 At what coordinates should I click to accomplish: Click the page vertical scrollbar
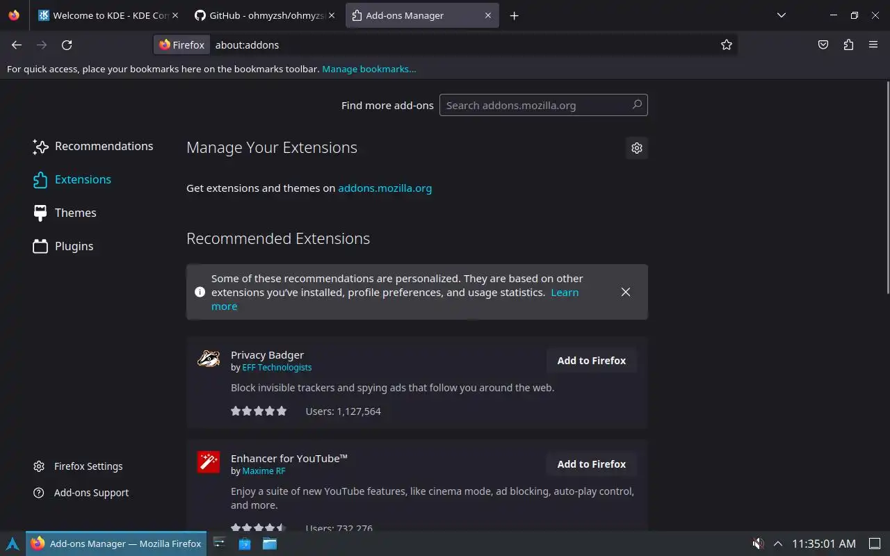(887, 188)
